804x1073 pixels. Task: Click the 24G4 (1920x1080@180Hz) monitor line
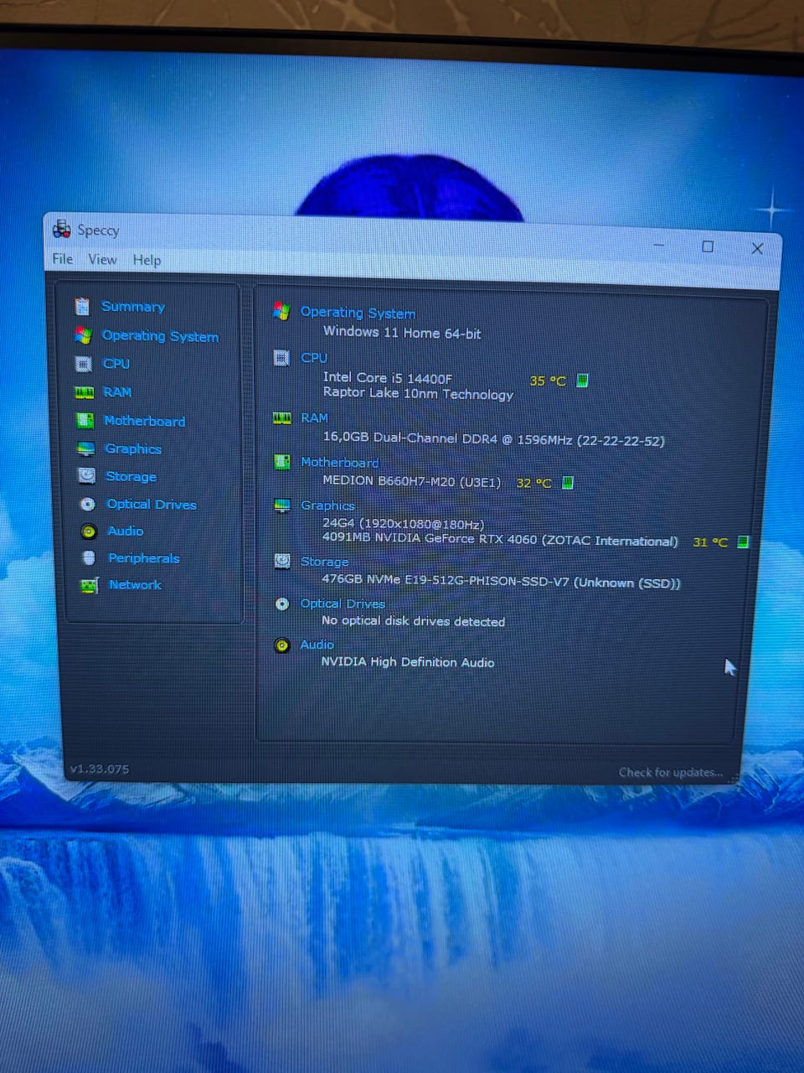coord(403,523)
